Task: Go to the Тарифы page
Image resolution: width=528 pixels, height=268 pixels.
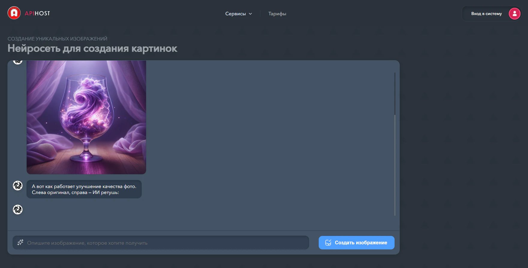Action: 277,14
